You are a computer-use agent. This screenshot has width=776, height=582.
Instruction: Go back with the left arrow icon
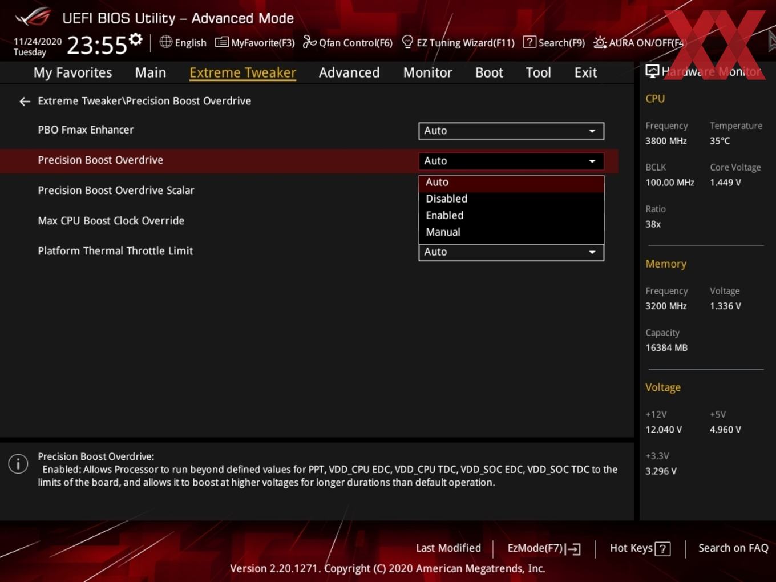pos(25,101)
